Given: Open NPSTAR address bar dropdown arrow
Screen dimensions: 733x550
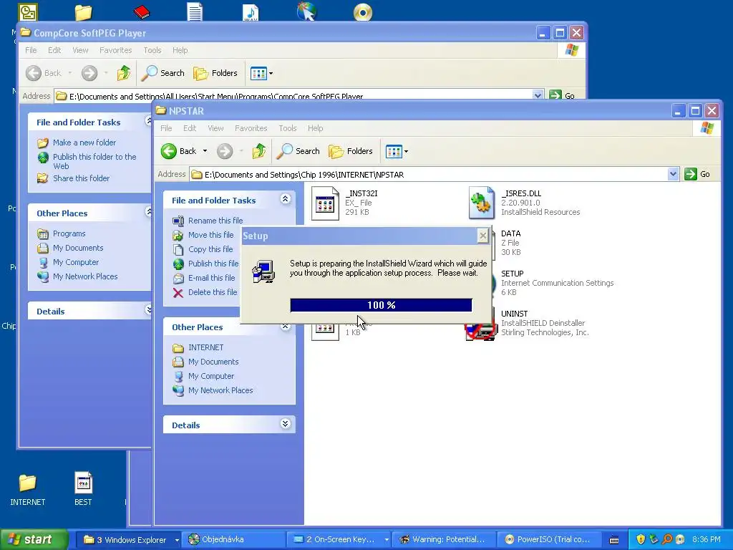Looking at the screenshot, I should coord(673,174).
